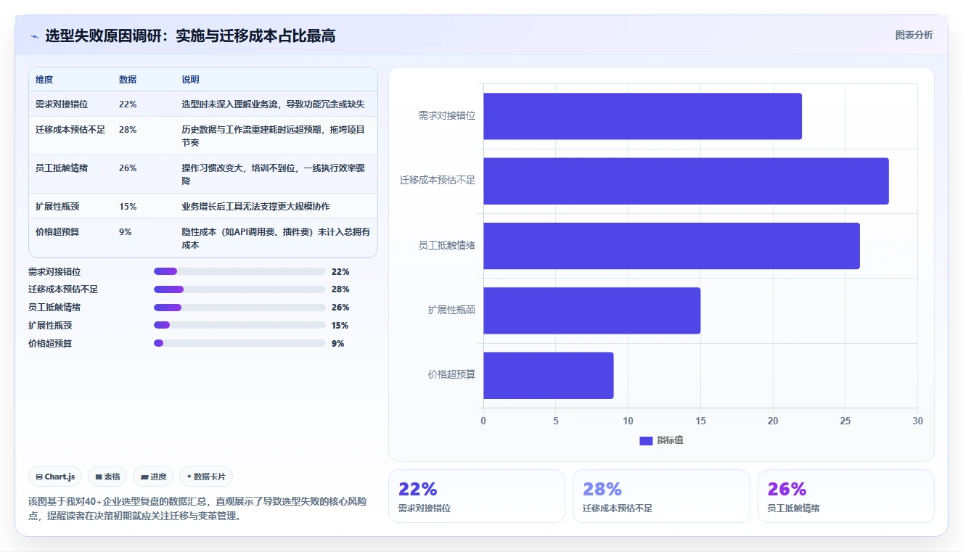Click the 扩展性瓶颈 progress bar
This screenshot has height=552, width=963.
[239, 325]
